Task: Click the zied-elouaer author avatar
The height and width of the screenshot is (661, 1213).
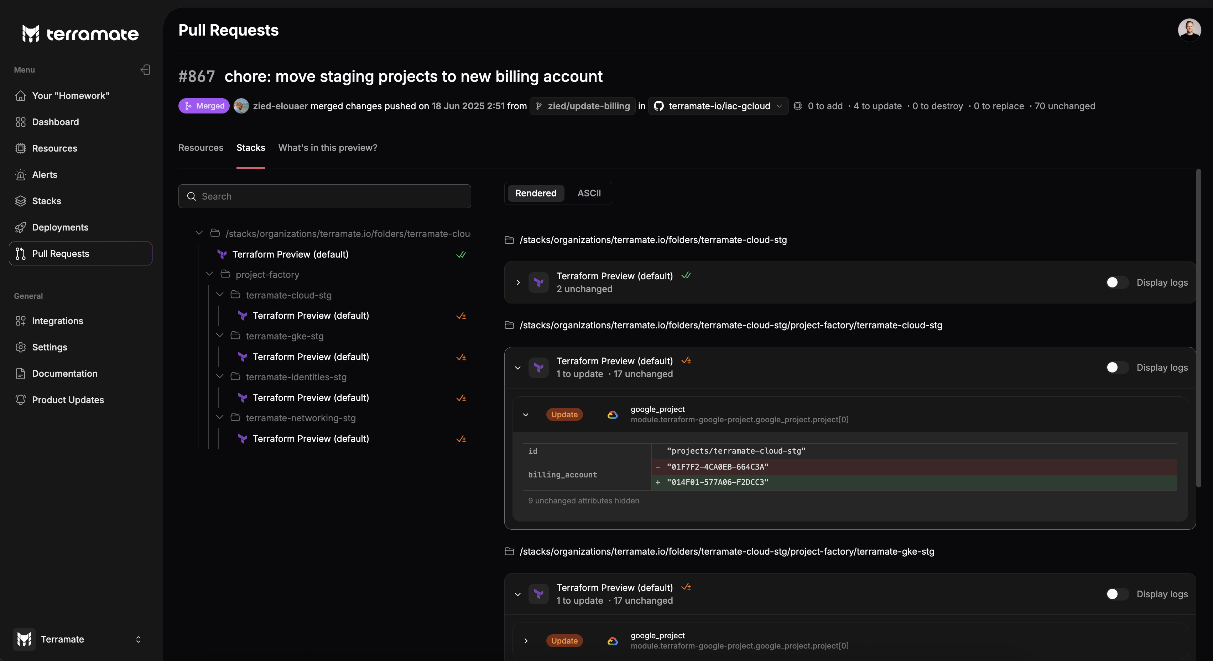Action: coord(241,106)
